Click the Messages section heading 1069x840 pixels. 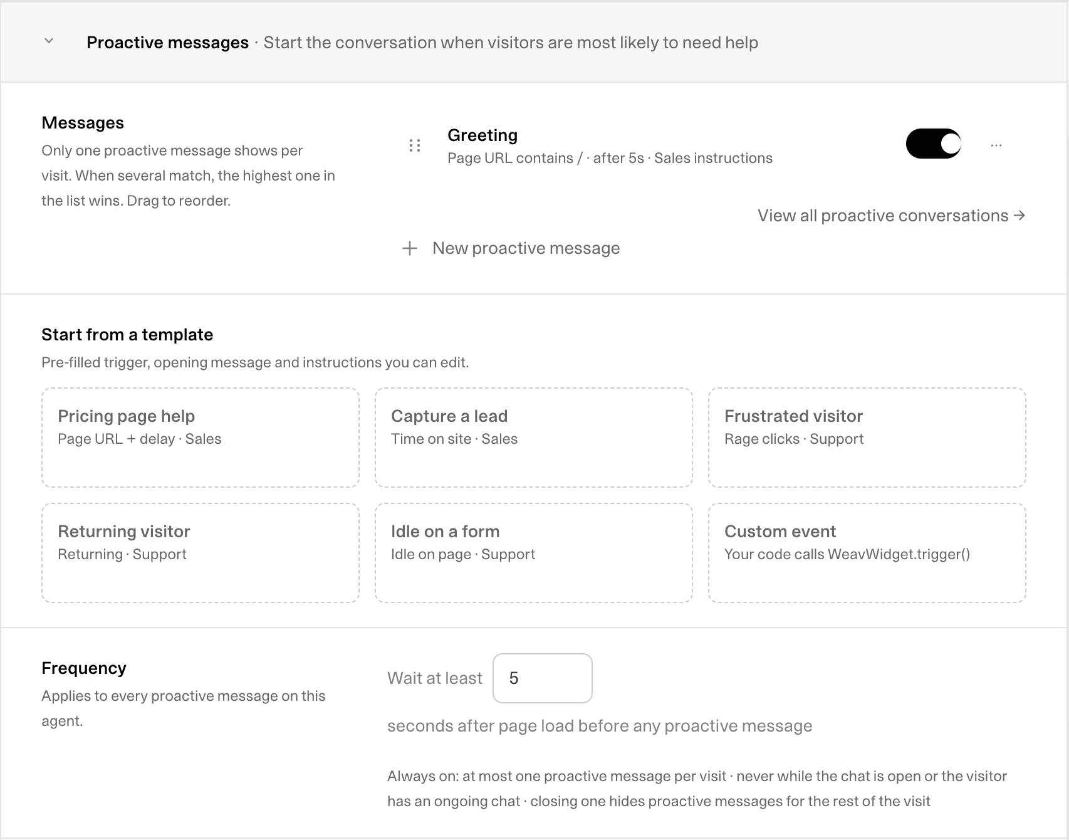83,123
